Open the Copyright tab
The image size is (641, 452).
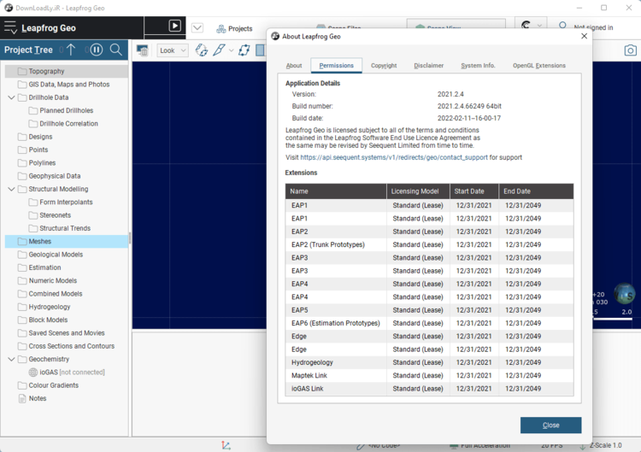(x=384, y=66)
